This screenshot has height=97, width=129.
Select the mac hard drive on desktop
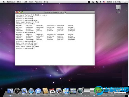pos(118,8)
